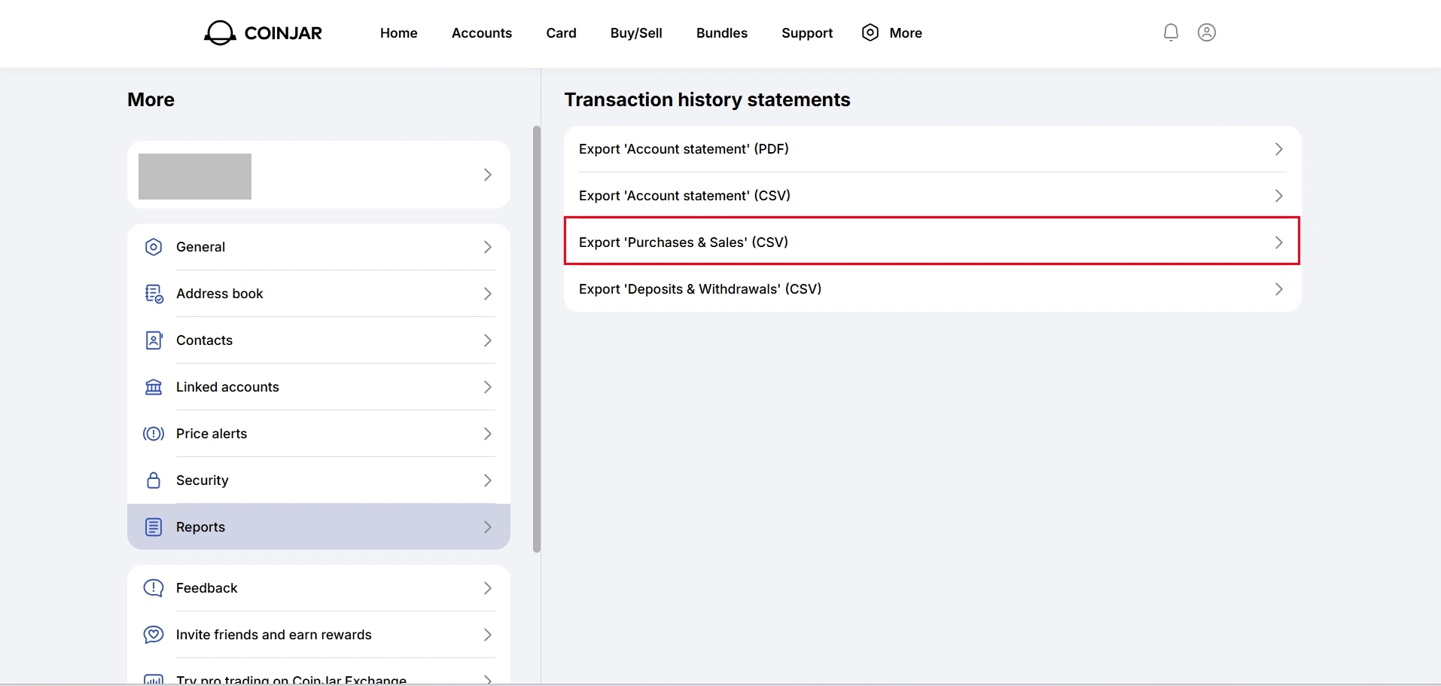The height and width of the screenshot is (686, 1441).
Task: Expand the Security row chevron
Action: tap(488, 480)
